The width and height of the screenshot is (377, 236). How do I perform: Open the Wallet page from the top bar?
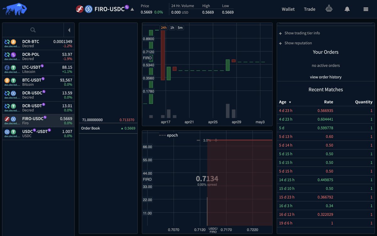pyautogui.click(x=288, y=9)
